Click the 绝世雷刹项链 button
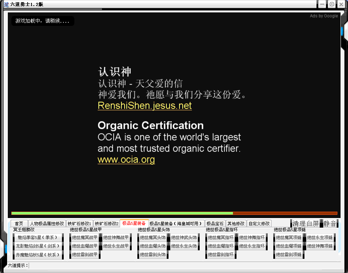The image size is (348, 273). pos(289,254)
